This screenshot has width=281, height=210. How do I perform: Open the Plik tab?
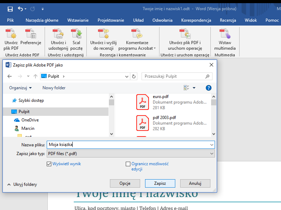[x=11, y=20]
